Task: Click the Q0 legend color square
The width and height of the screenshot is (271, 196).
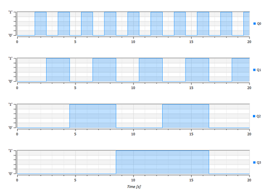Action: 254,24
